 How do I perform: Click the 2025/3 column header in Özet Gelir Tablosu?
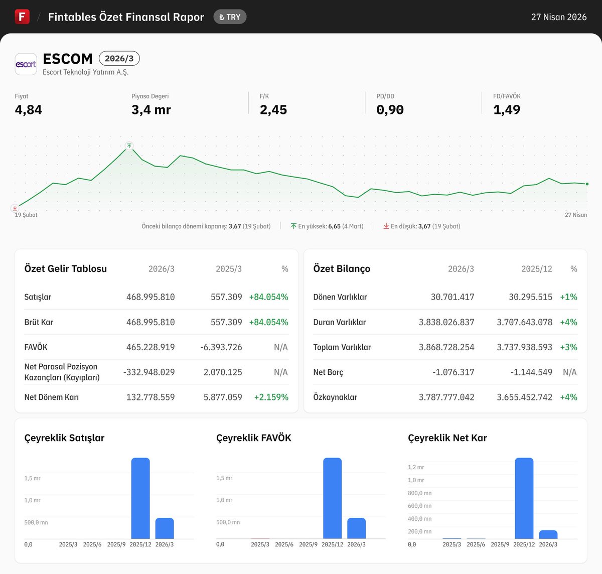pos(229,269)
